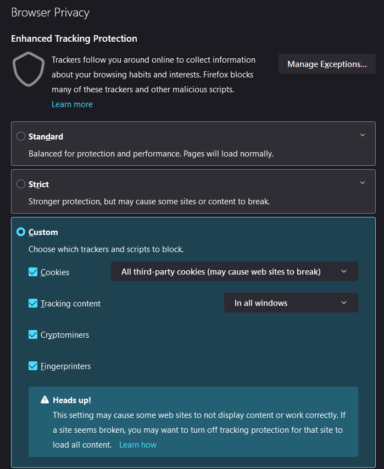This screenshot has height=469, width=384.
Task: Uncheck the Cookies checkbox
Action: tap(33, 272)
